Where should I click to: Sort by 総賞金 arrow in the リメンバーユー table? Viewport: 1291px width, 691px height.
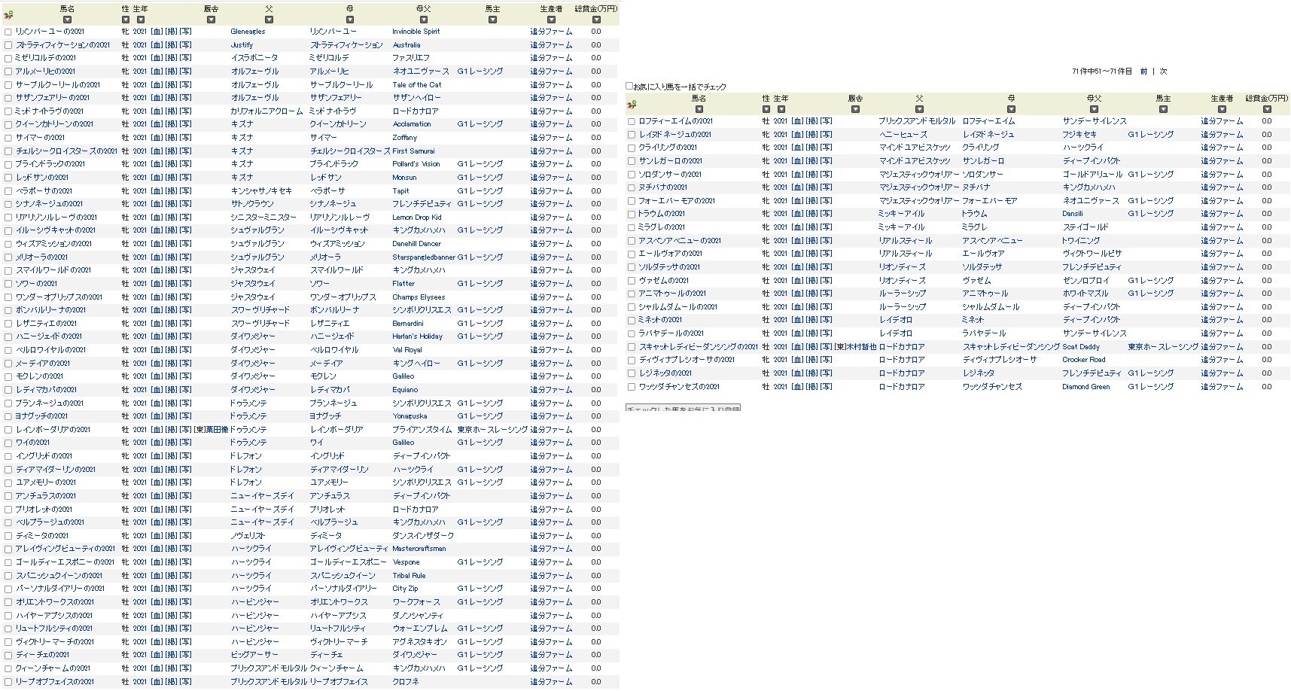pyautogui.click(x=596, y=20)
